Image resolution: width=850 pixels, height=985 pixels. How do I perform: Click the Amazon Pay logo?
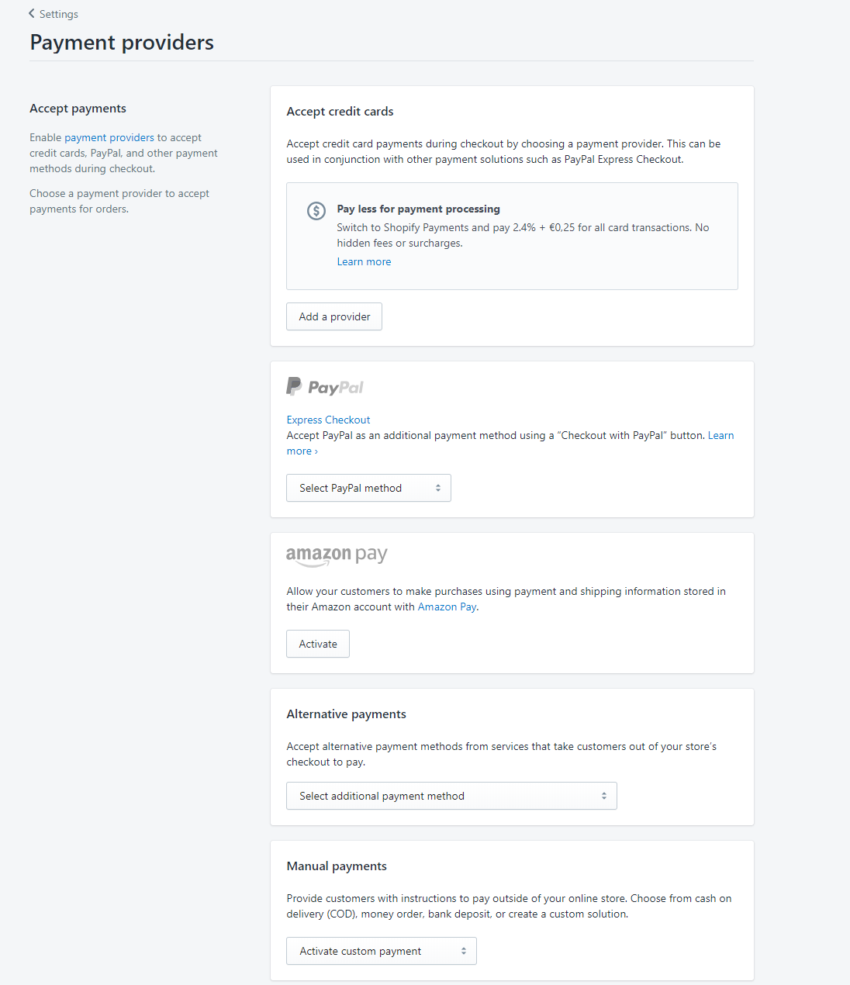(x=337, y=555)
